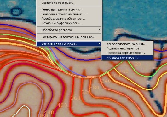Click the contour label "440" on map

click(49, 112)
